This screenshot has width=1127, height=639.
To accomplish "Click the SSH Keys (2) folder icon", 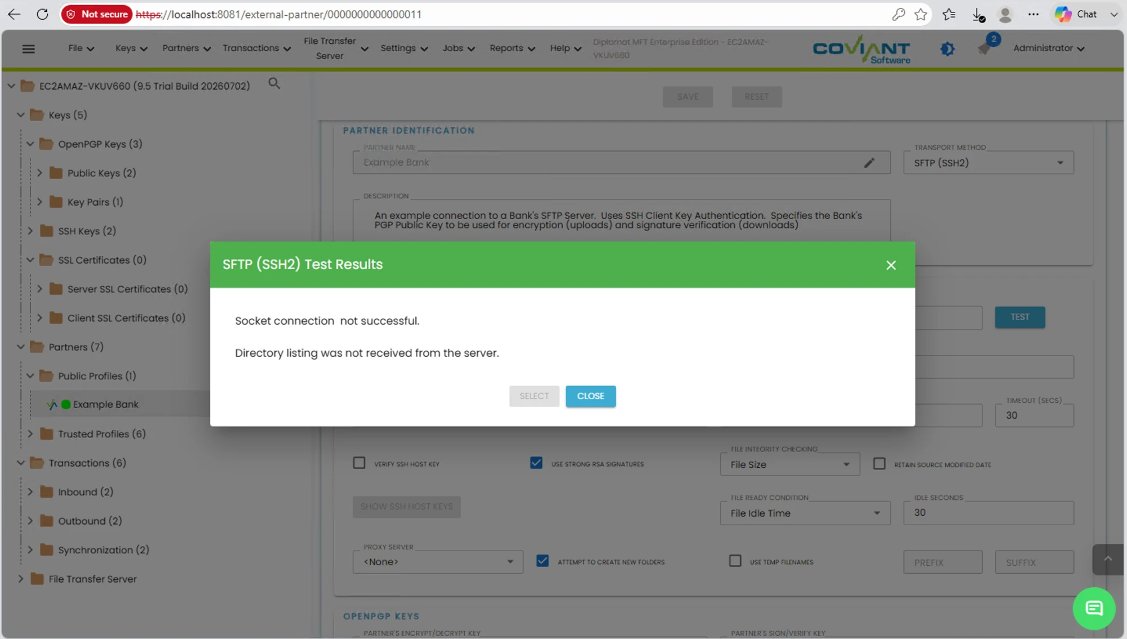I will pos(47,231).
